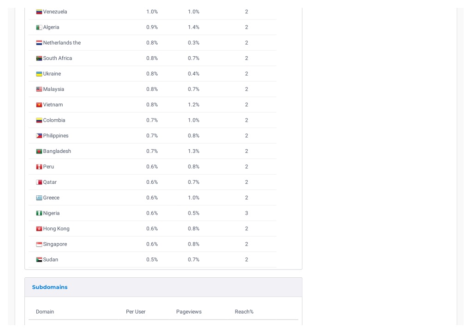The width and height of the screenshot is (472, 333).
Task: Click the Vietnam flag icon
Action: click(x=39, y=105)
